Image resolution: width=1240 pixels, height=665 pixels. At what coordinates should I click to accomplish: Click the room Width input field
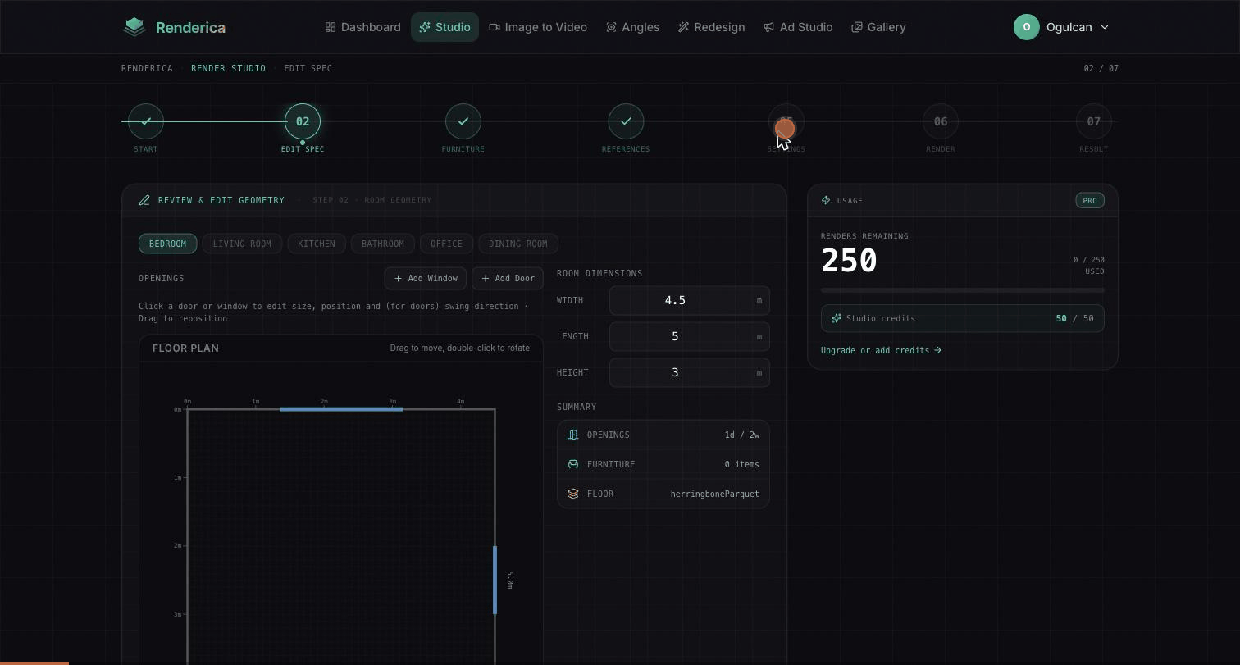tap(689, 300)
